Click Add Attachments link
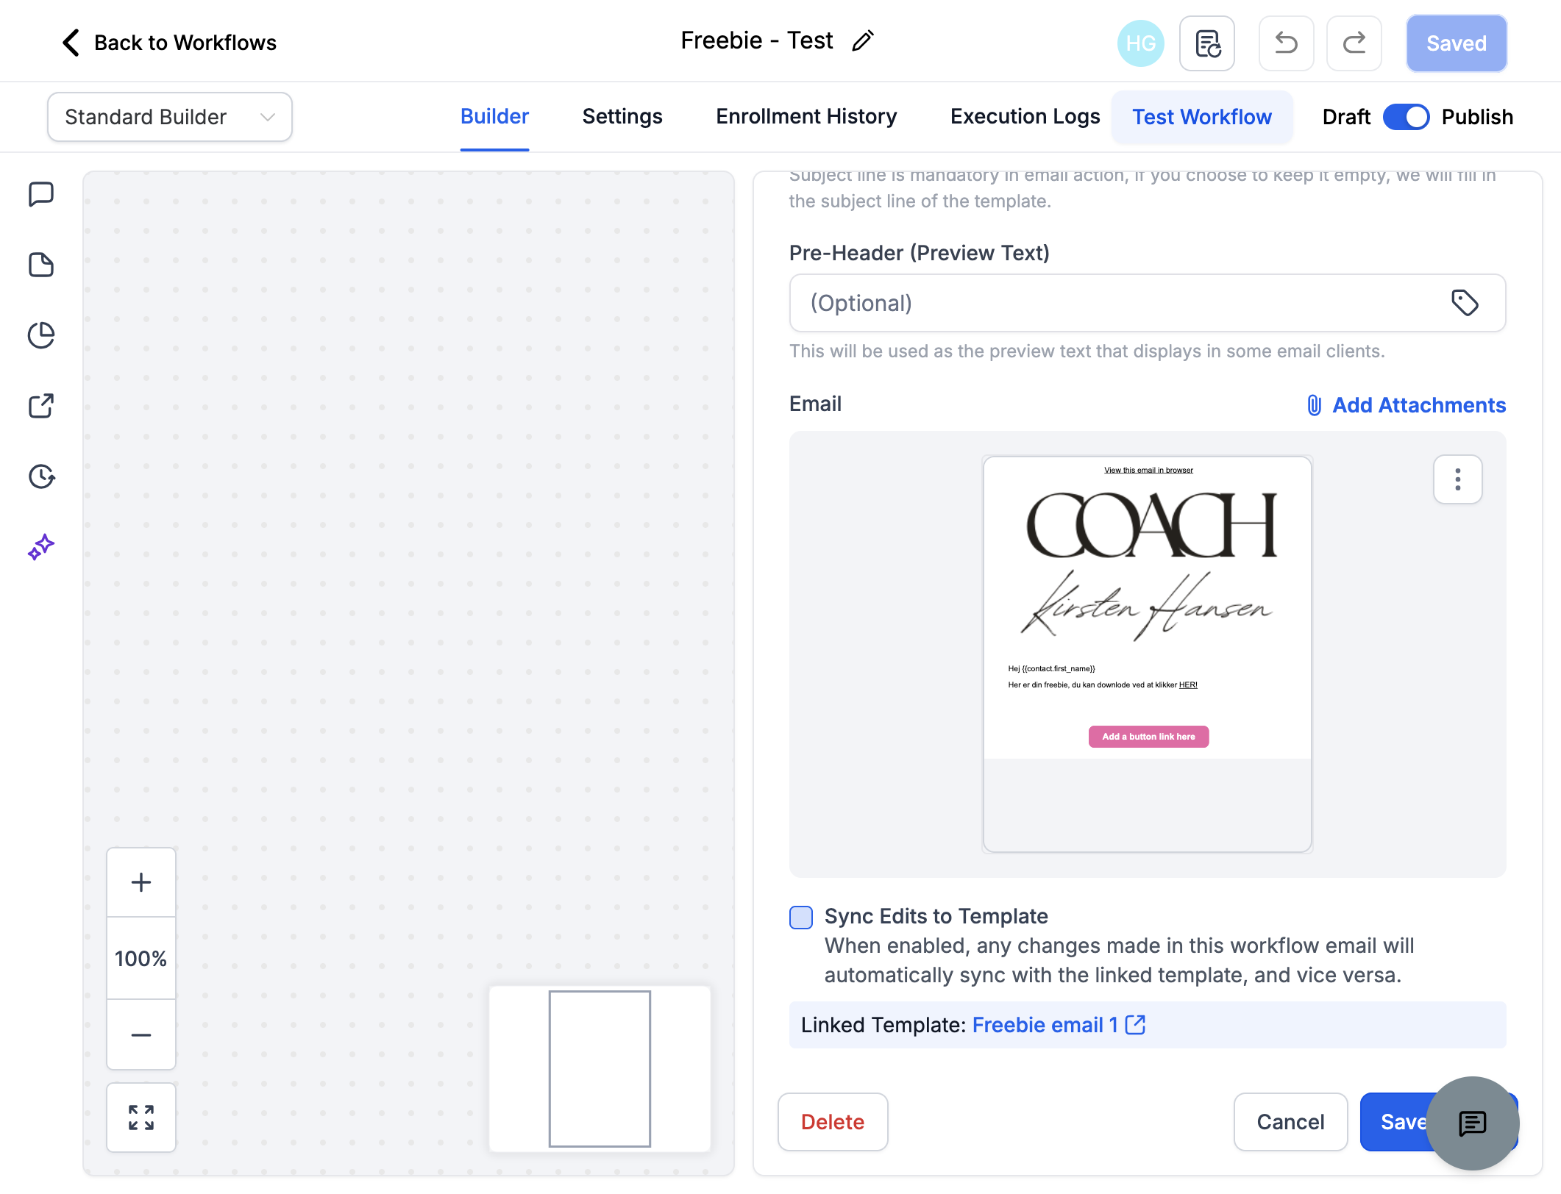 (x=1406, y=405)
